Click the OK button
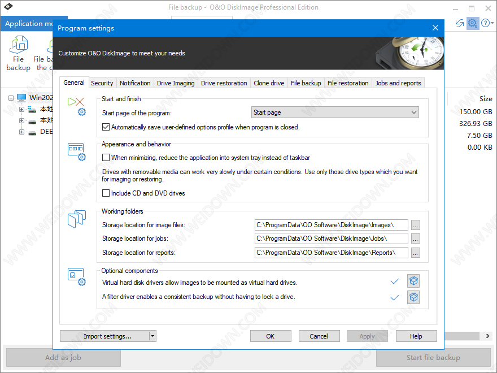 click(x=271, y=336)
